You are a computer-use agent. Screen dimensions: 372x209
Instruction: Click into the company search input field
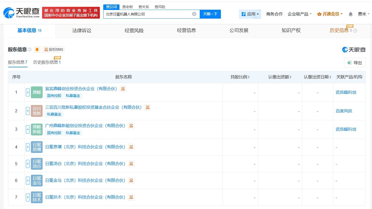point(148,14)
